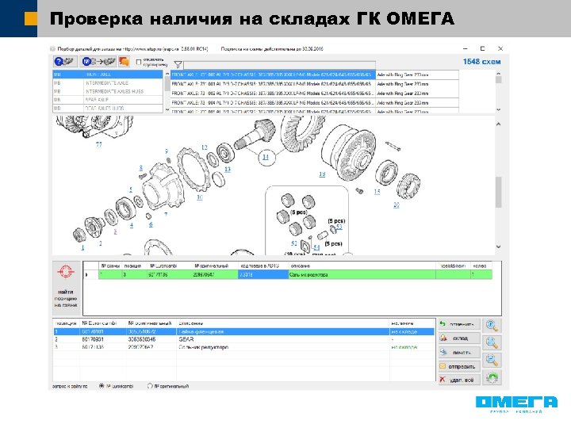Click the top magnifier zoom icon

click(492, 326)
